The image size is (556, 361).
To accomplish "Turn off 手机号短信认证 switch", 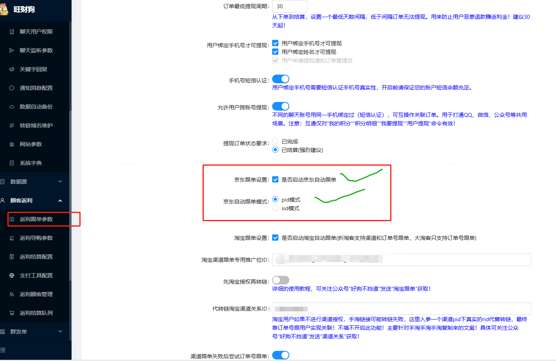I will (x=280, y=79).
